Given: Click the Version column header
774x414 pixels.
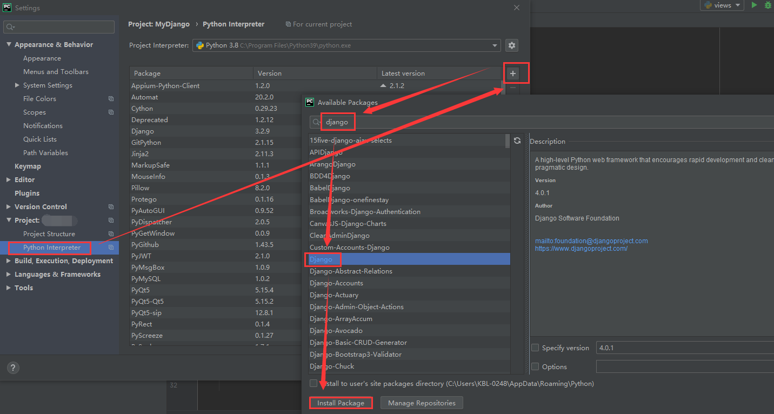Looking at the screenshot, I should 315,73.
